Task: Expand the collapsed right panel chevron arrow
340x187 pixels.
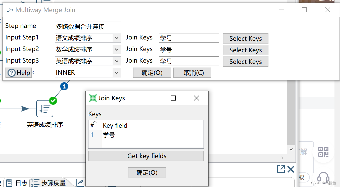Action: click(282, 158)
